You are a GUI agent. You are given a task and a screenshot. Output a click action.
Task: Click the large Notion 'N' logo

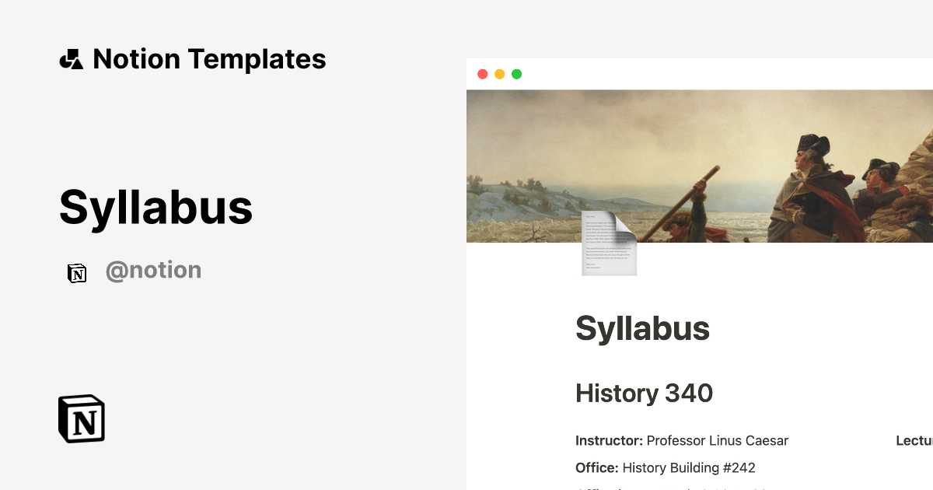pyautogui.click(x=81, y=418)
